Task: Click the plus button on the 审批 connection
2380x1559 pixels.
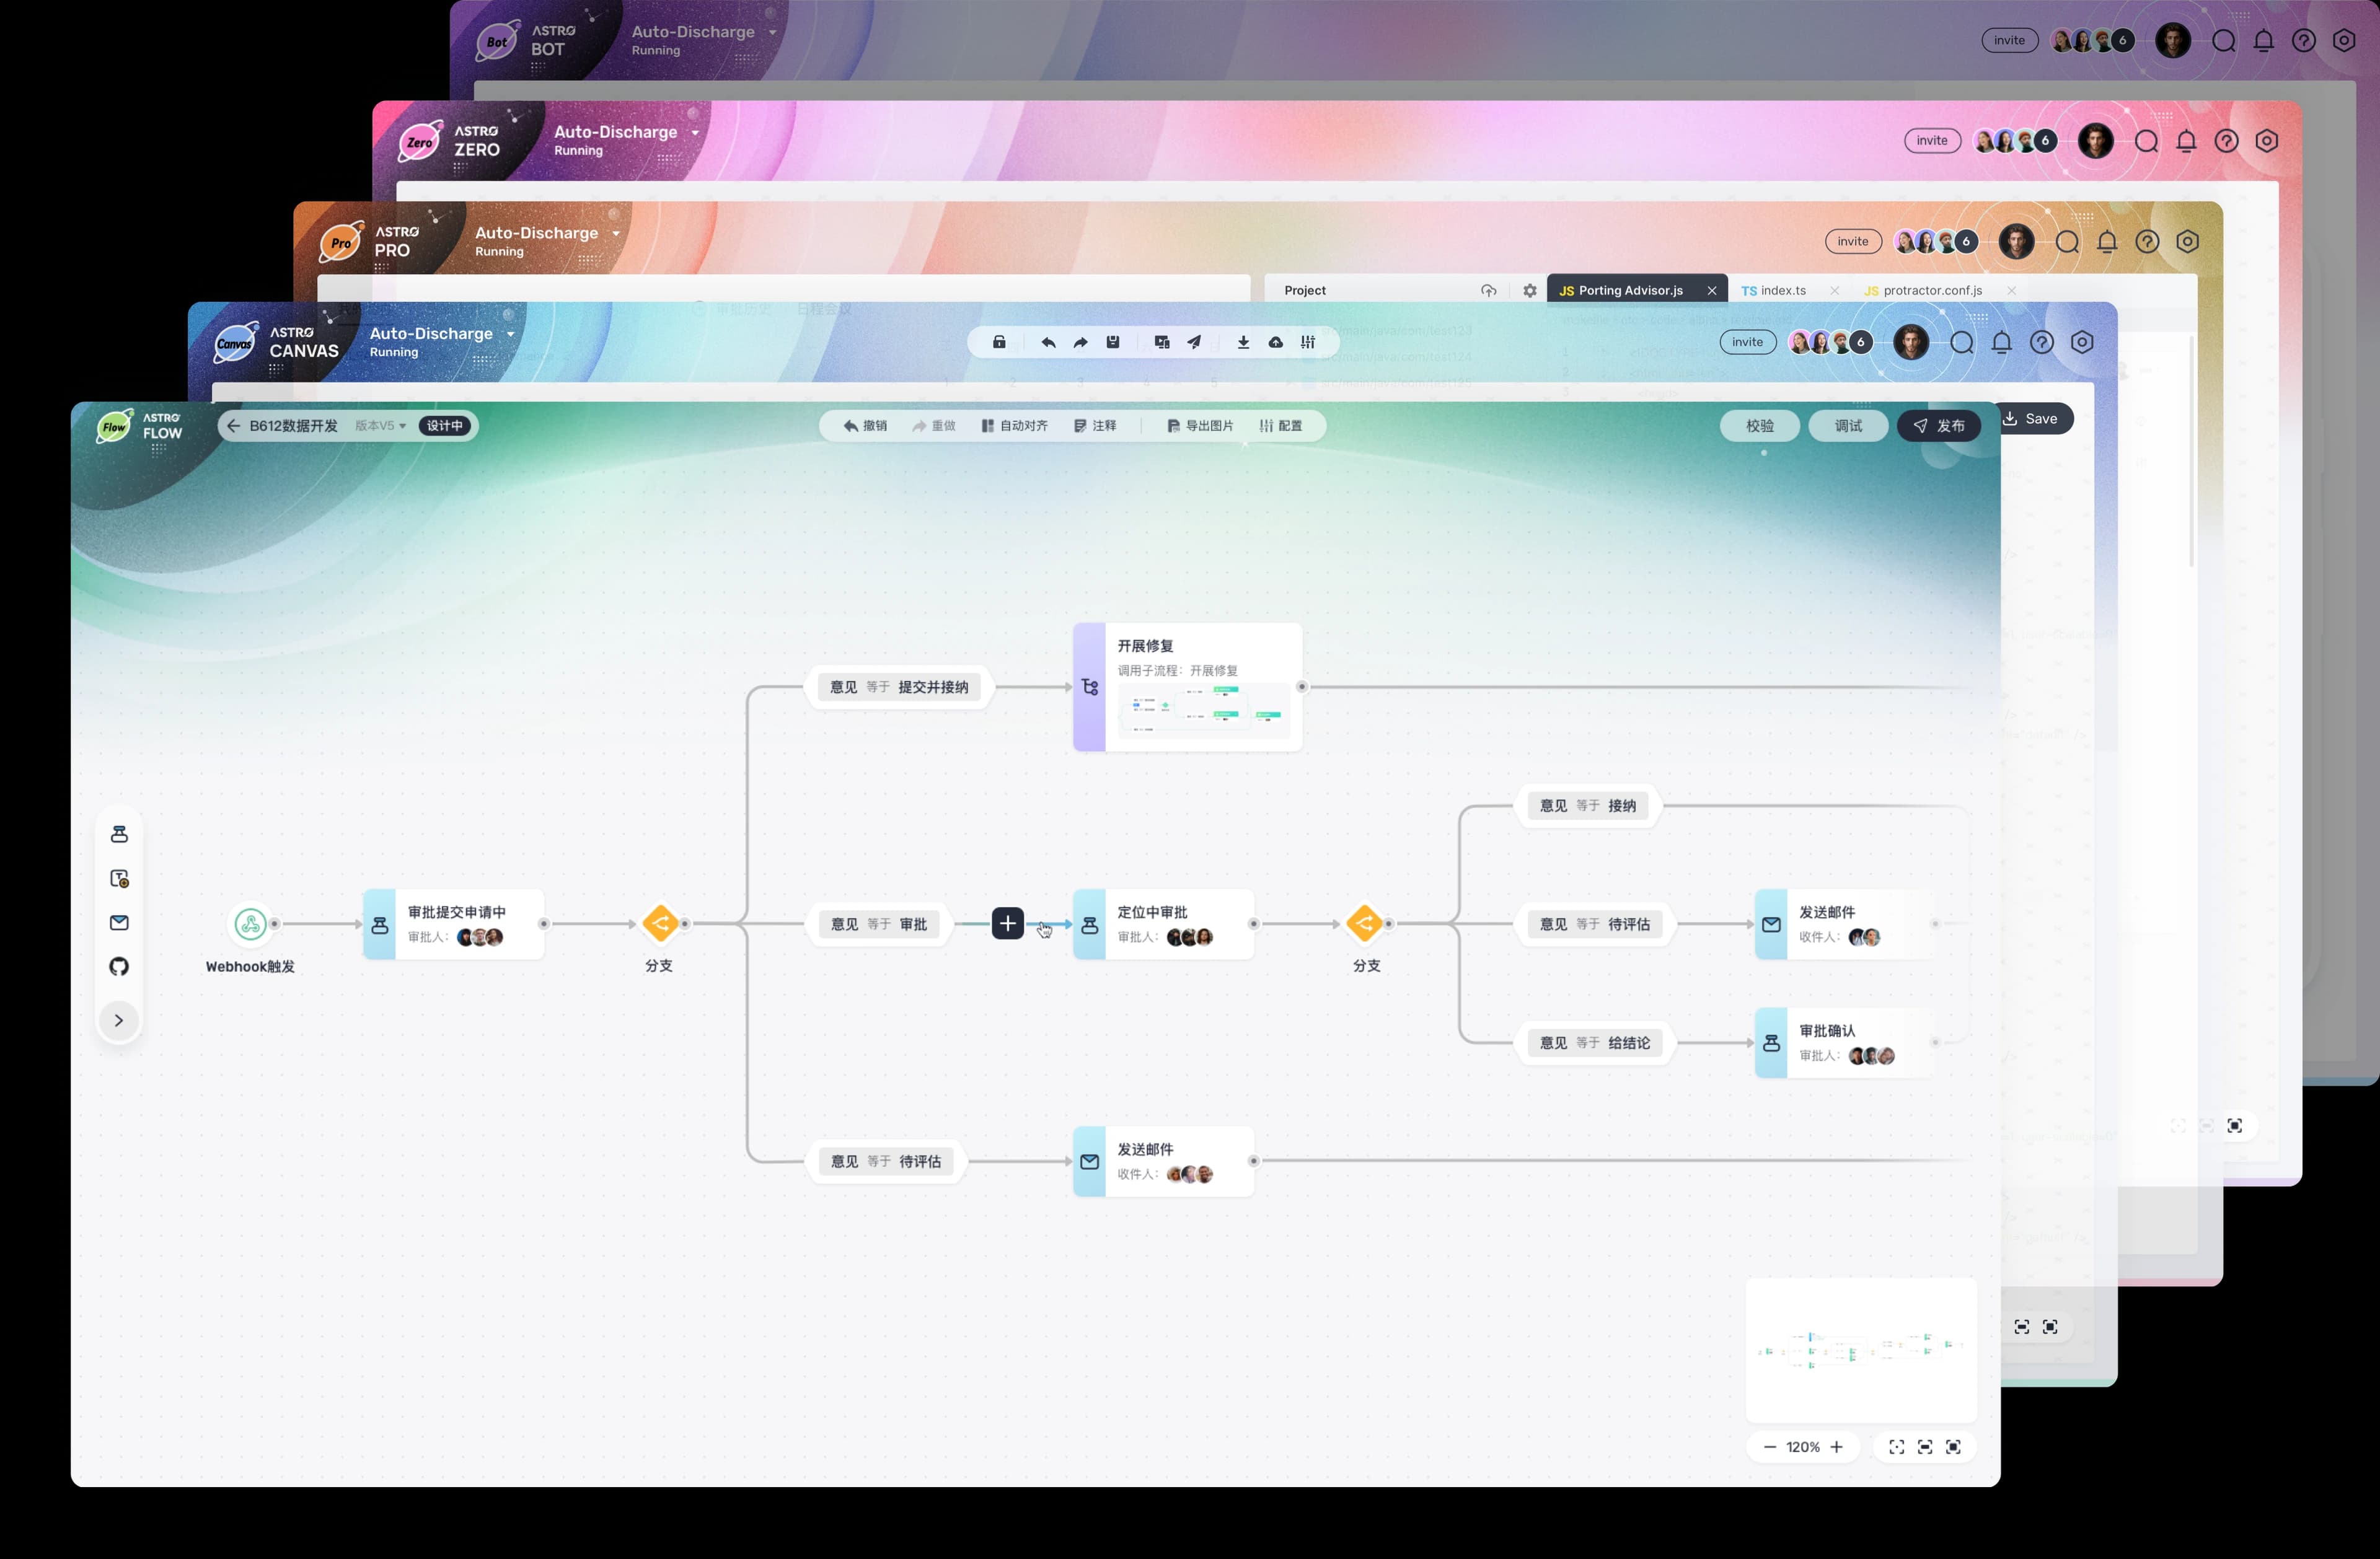Action: click(1008, 923)
